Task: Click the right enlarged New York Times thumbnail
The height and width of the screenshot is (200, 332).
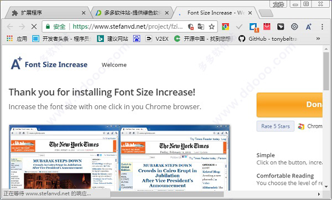Action: [x=174, y=158]
